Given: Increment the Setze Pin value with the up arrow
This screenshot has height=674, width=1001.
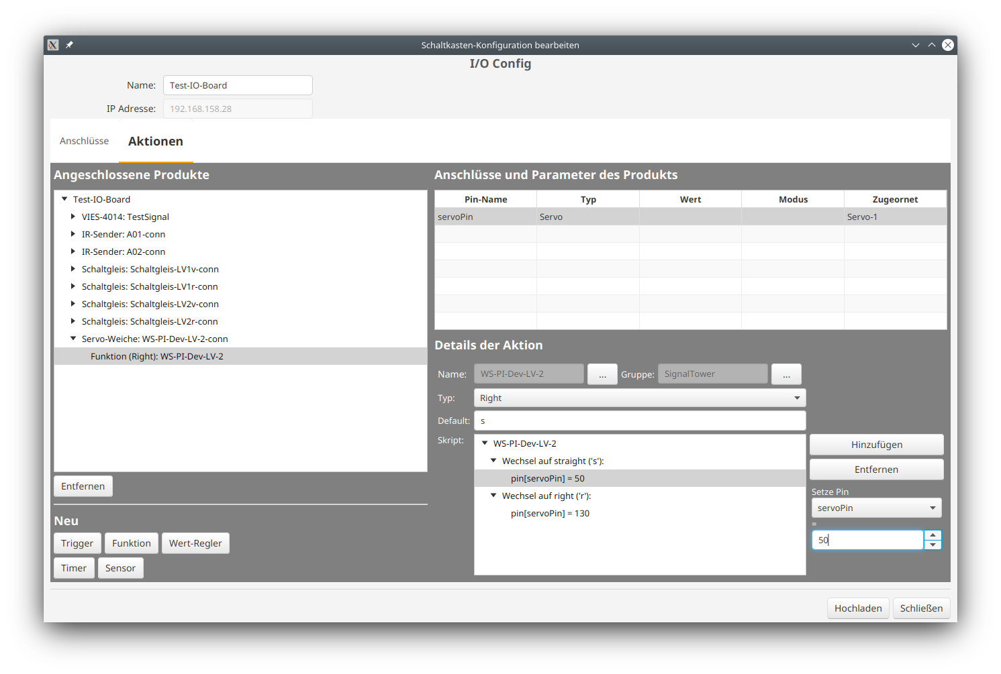Looking at the screenshot, I should click(x=933, y=535).
